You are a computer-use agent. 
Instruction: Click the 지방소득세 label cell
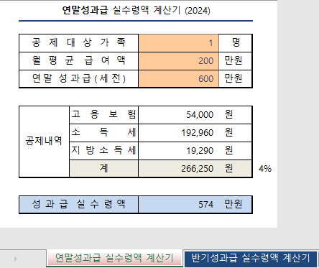point(103,151)
